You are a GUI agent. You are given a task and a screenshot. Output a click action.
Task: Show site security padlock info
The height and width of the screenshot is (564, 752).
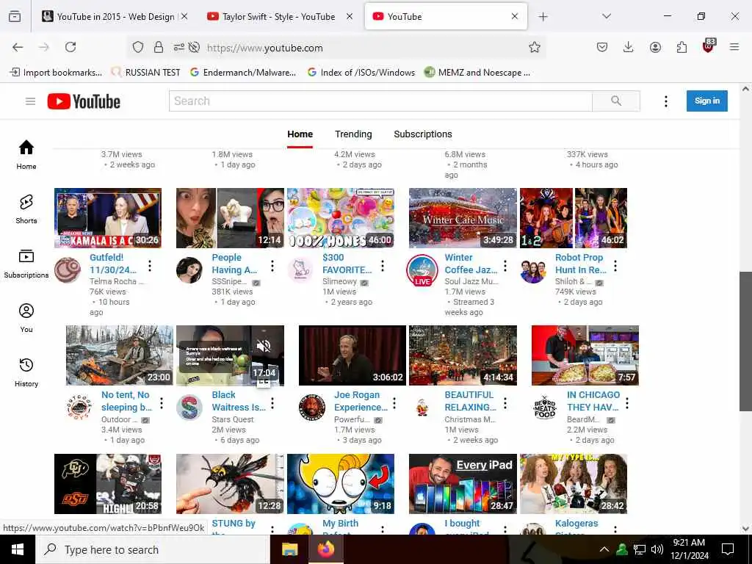pos(159,47)
